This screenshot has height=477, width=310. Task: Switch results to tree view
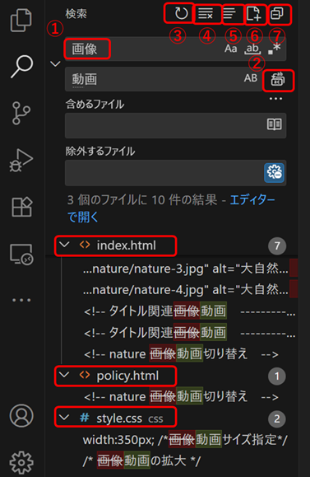pos(229,13)
